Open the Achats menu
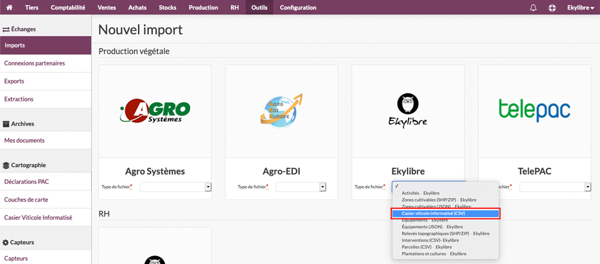The image size is (600, 264). point(137,7)
